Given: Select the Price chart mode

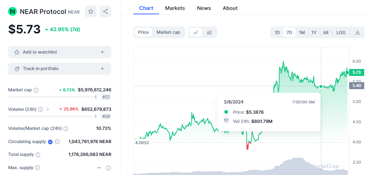Looking at the screenshot, I should pyautogui.click(x=143, y=32).
